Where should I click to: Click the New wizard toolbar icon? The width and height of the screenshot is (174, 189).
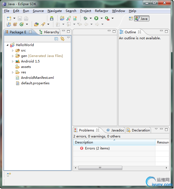(9, 18)
